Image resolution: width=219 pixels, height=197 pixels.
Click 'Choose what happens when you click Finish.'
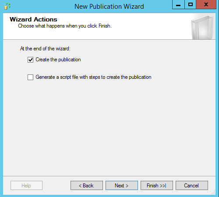coord(65,26)
